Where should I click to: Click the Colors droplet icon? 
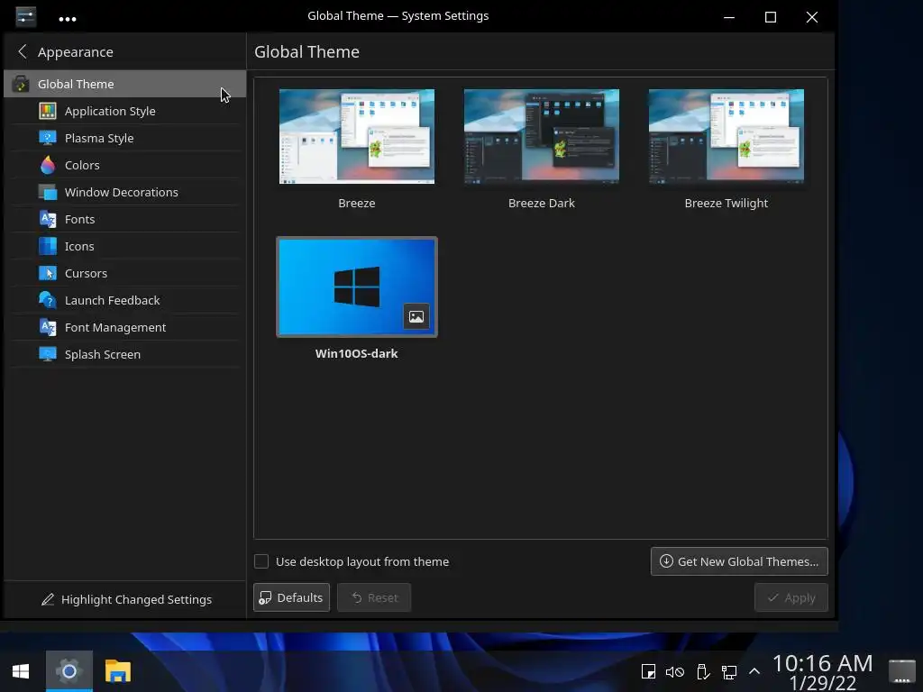pyautogui.click(x=48, y=165)
